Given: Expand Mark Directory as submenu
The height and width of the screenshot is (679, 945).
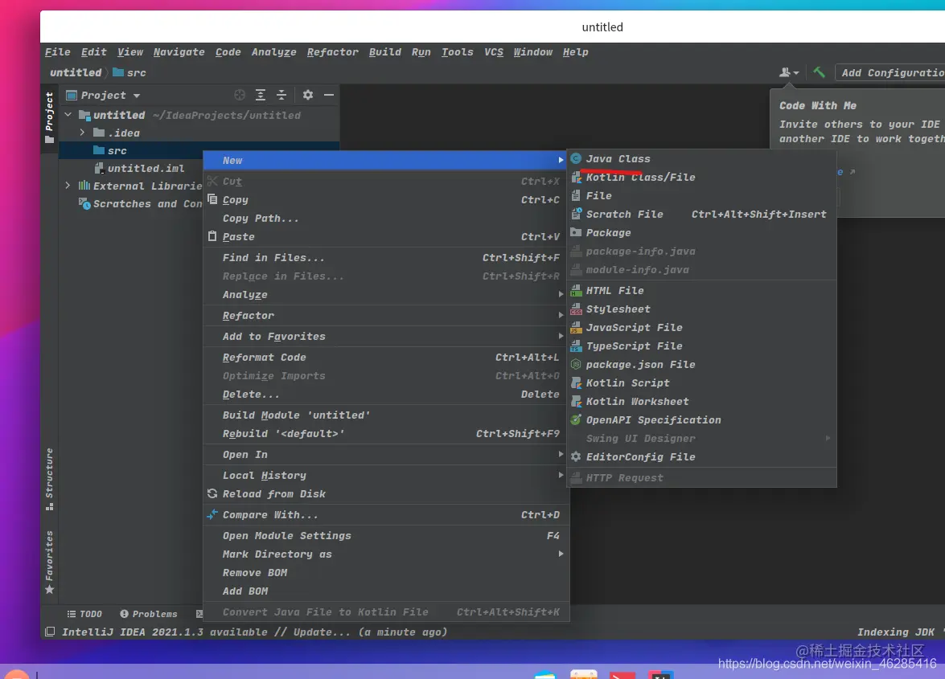Looking at the screenshot, I should point(386,554).
